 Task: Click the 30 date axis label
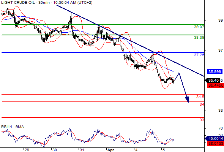coord(54,150)
